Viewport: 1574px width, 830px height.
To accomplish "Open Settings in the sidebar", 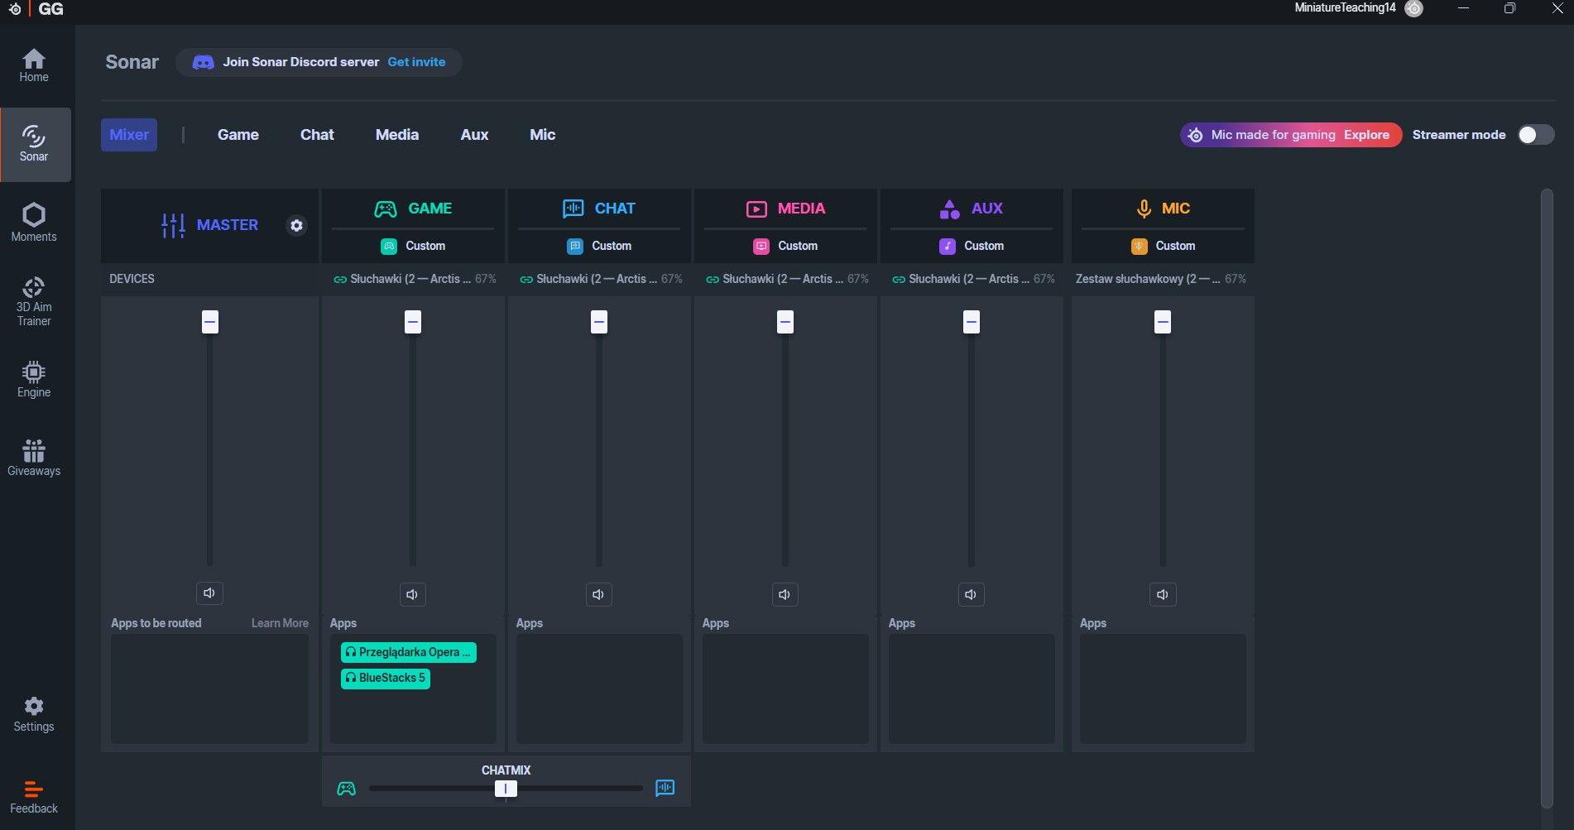I will click(34, 714).
